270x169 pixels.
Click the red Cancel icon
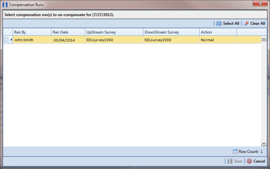coord(249,161)
